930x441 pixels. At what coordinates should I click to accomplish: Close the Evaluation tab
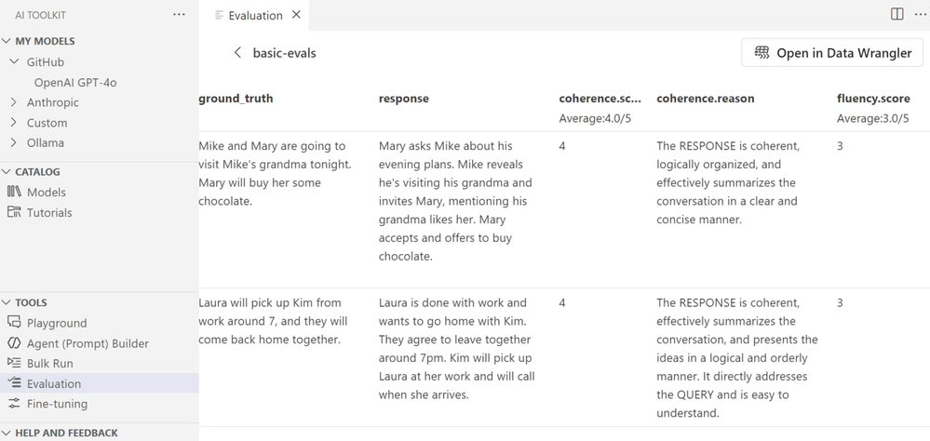[x=296, y=15]
